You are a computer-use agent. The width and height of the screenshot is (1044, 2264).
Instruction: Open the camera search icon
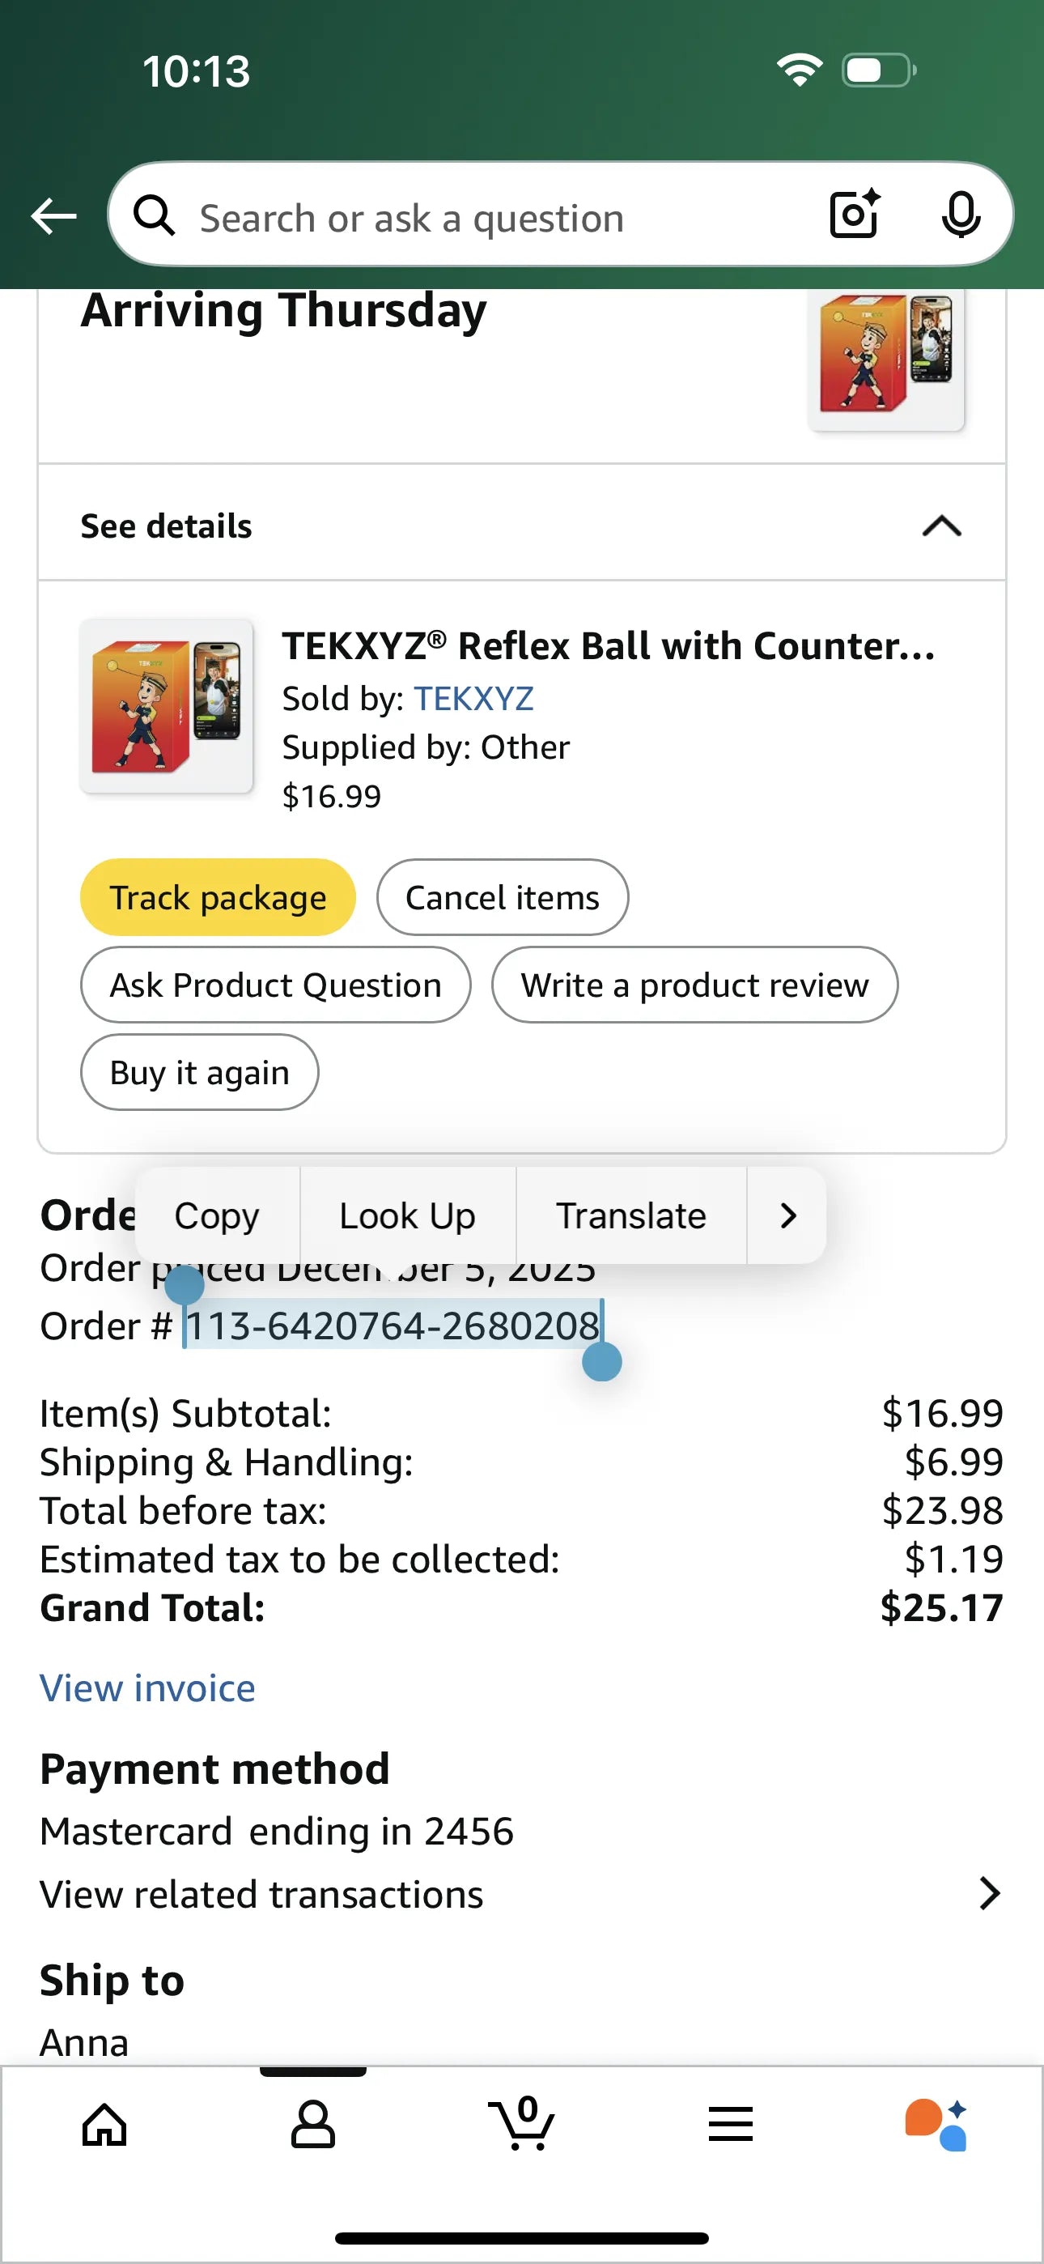[x=853, y=215]
